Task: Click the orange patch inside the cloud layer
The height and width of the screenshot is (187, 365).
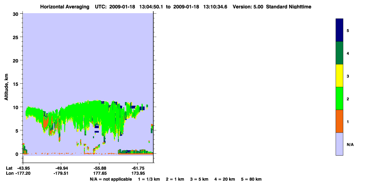Action: click(46, 122)
